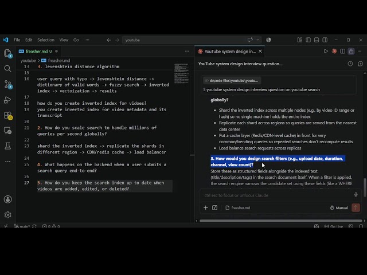The image size is (367, 275).
Task: Click the youtube command center search box
Action: point(183,40)
